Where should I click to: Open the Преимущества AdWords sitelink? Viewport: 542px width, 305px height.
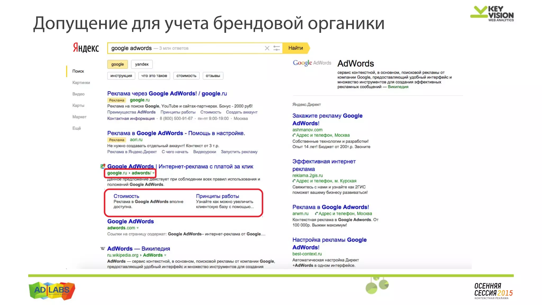tap(131, 112)
